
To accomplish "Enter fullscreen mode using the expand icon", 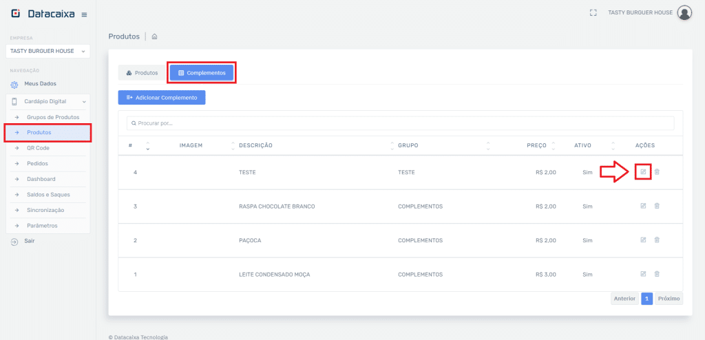I will point(593,12).
